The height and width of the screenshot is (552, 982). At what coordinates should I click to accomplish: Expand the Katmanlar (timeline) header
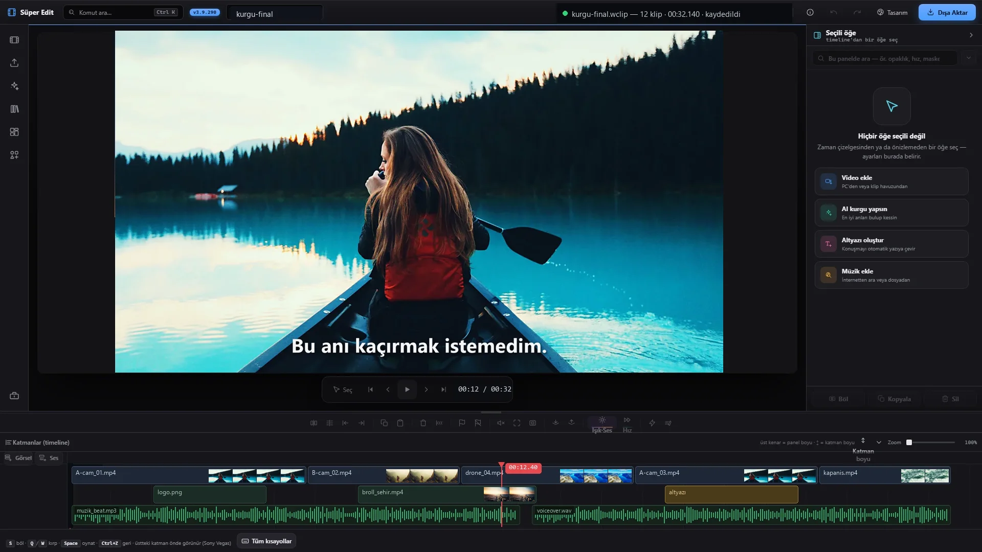tap(37, 443)
